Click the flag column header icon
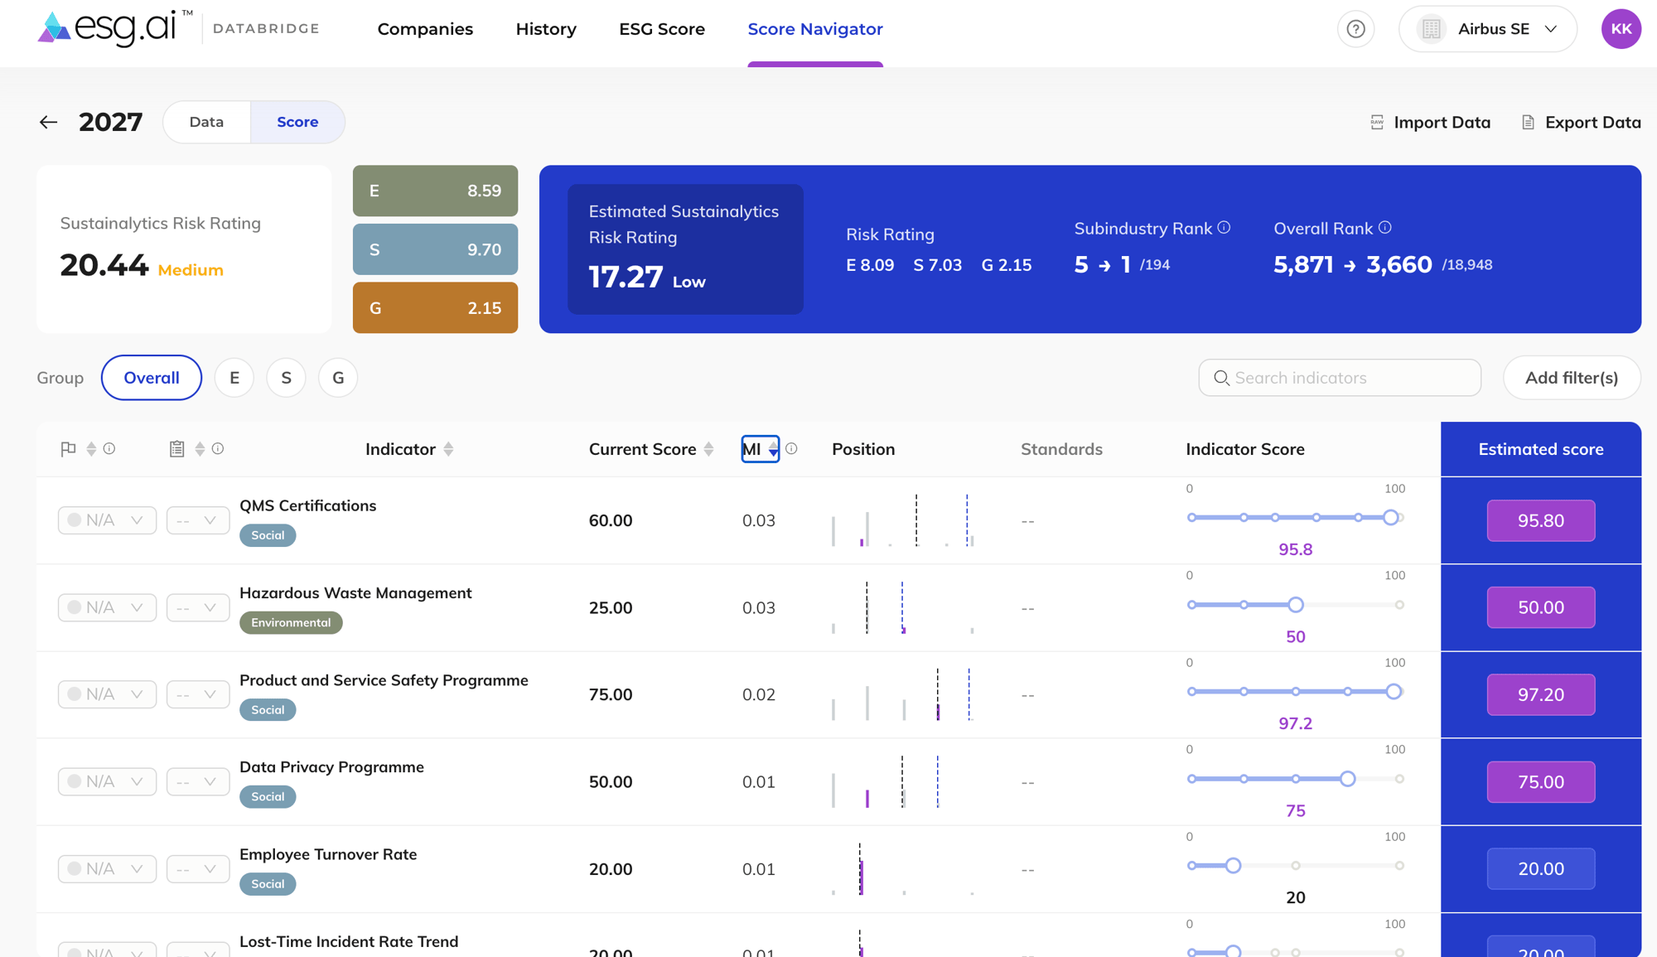 click(68, 449)
